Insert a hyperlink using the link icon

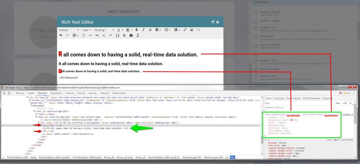[185, 30]
